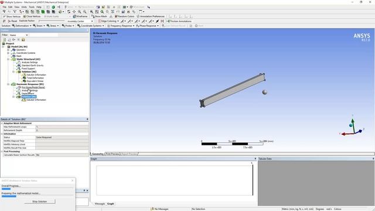Select the Mesh tree item
The height and width of the screenshot is (211, 375).
(19, 56)
